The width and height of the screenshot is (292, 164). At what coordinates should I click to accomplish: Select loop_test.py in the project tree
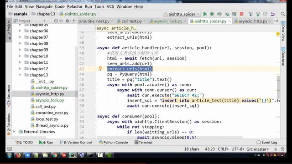coord(47,119)
